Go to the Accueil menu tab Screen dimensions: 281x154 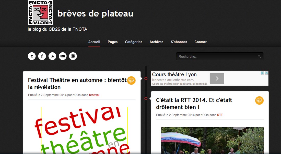[x=94, y=42]
